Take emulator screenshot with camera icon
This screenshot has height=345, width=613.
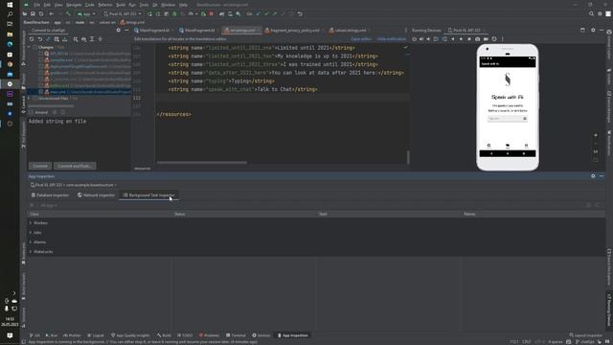477,39
